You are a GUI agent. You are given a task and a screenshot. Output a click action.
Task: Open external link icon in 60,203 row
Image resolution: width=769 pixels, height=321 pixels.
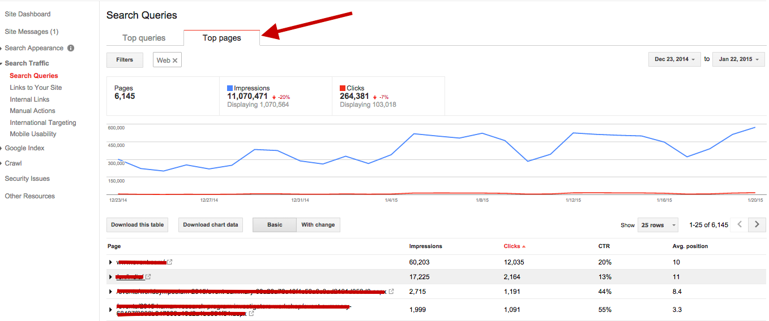(169, 262)
